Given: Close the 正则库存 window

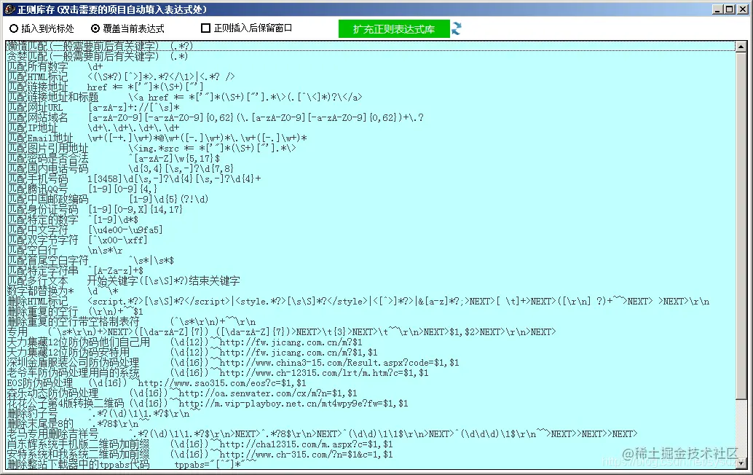Looking at the screenshot, I should pyautogui.click(x=741, y=9).
